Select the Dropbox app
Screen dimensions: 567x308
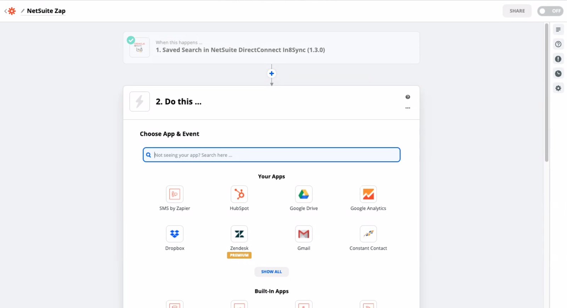(x=175, y=238)
